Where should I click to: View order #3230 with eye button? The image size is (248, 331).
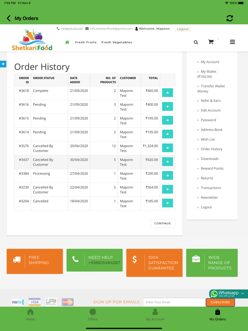click(167, 189)
